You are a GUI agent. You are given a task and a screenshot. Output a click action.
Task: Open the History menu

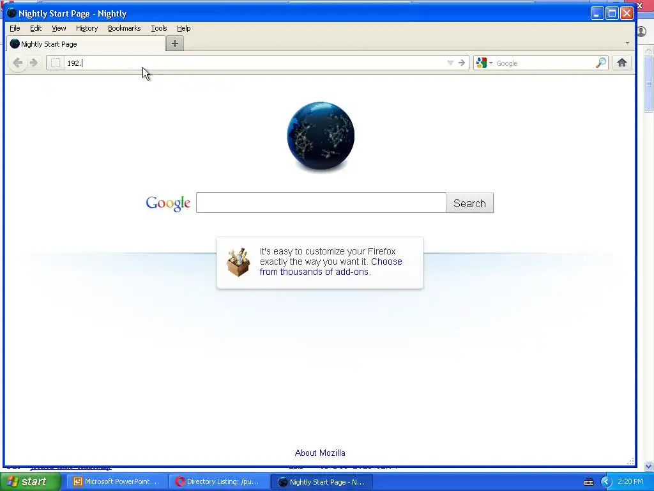pyautogui.click(x=87, y=28)
